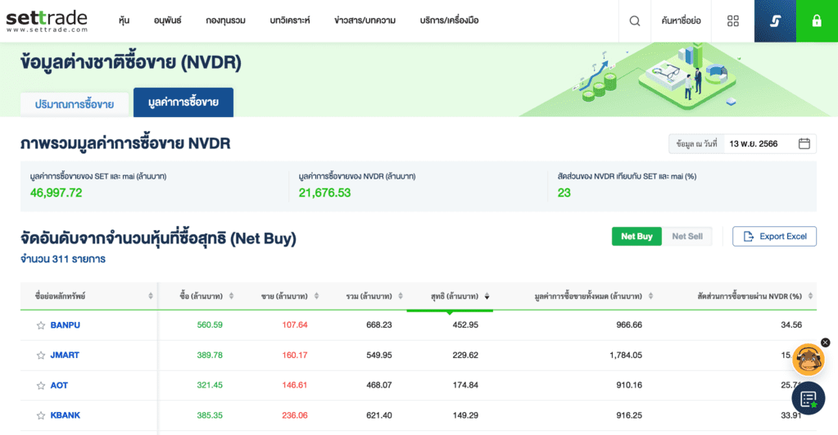The image size is (838, 435).
Task: Switch to Net Sell view
Action: point(686,236)
